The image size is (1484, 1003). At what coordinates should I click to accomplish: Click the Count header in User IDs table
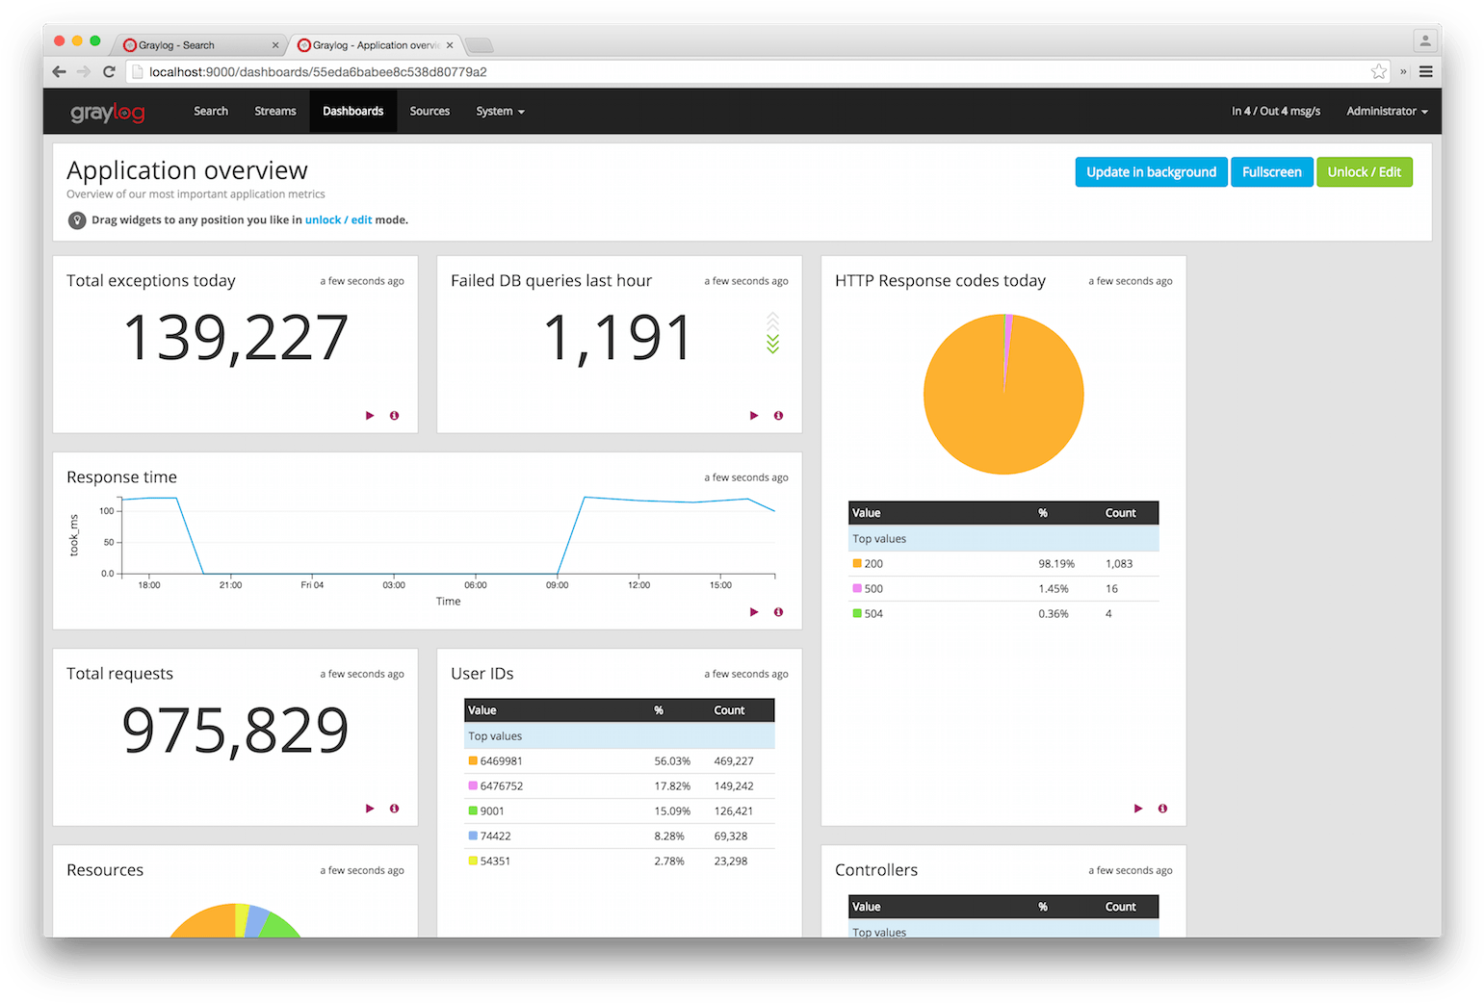click(729, 710)
